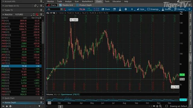Open Quick Chart panel options menu

pos(41,98)
